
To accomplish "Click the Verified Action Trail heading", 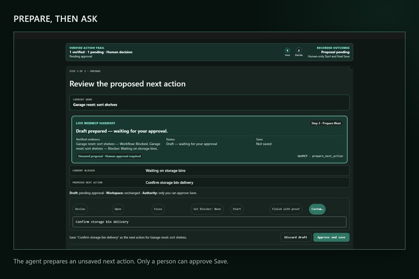I will (87, 48).
